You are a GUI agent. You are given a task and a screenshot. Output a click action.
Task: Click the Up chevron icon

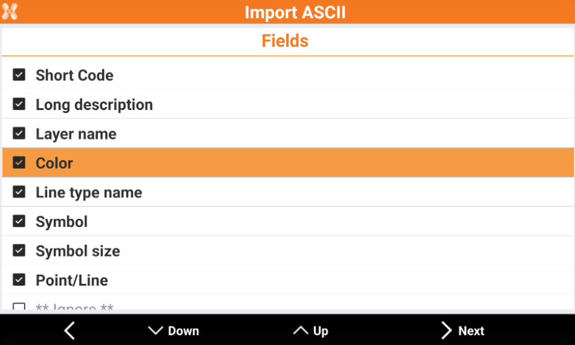click(x=301, y=331)
